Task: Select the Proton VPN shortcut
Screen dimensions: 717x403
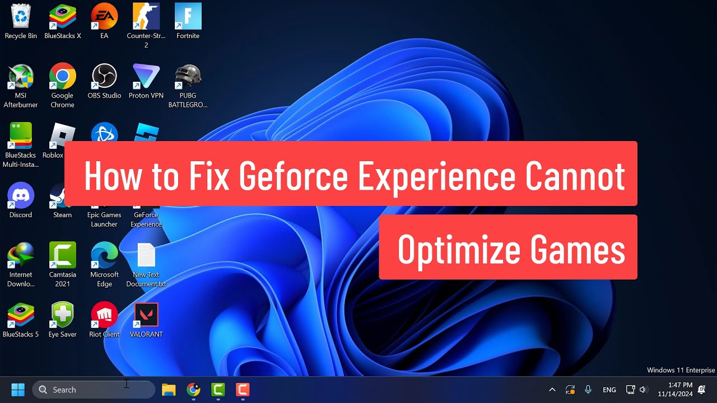Action: [x=146, y=81]
